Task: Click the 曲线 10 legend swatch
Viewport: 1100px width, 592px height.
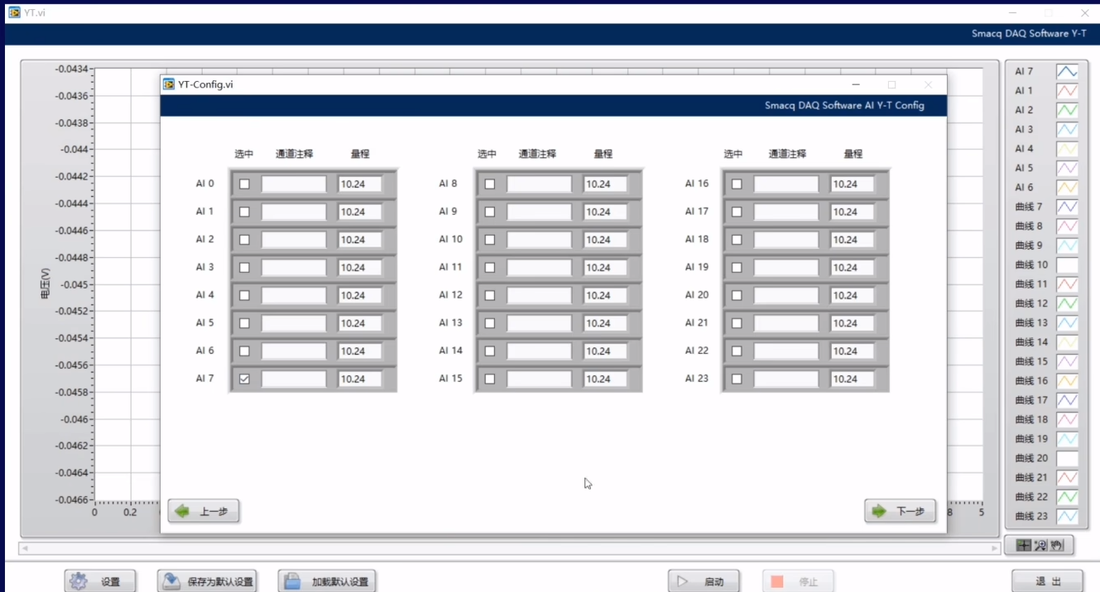Action: click(1067, 265)
